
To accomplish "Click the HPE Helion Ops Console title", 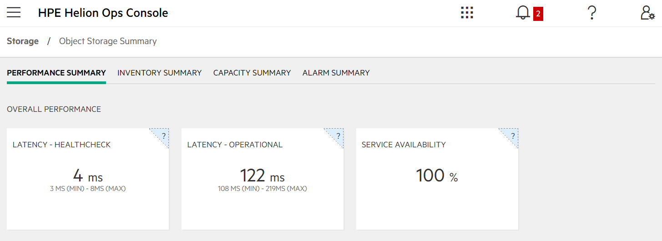I will click(x=103, y=13).
